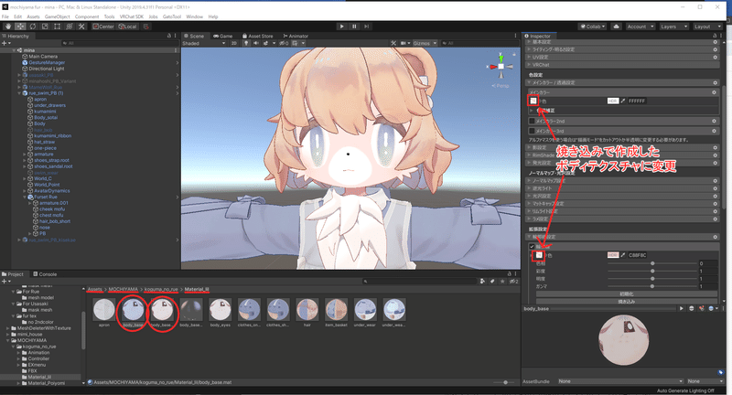Switch to the Console tab

(x=45, y=274)
